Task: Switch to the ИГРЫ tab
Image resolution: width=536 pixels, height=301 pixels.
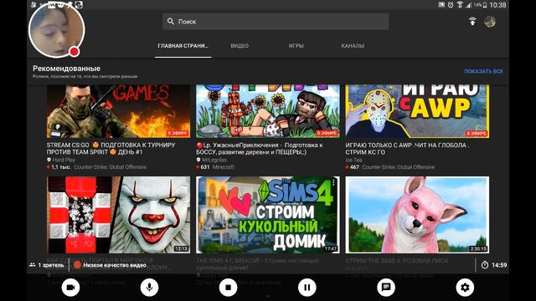Action: [x=296, y=46]
